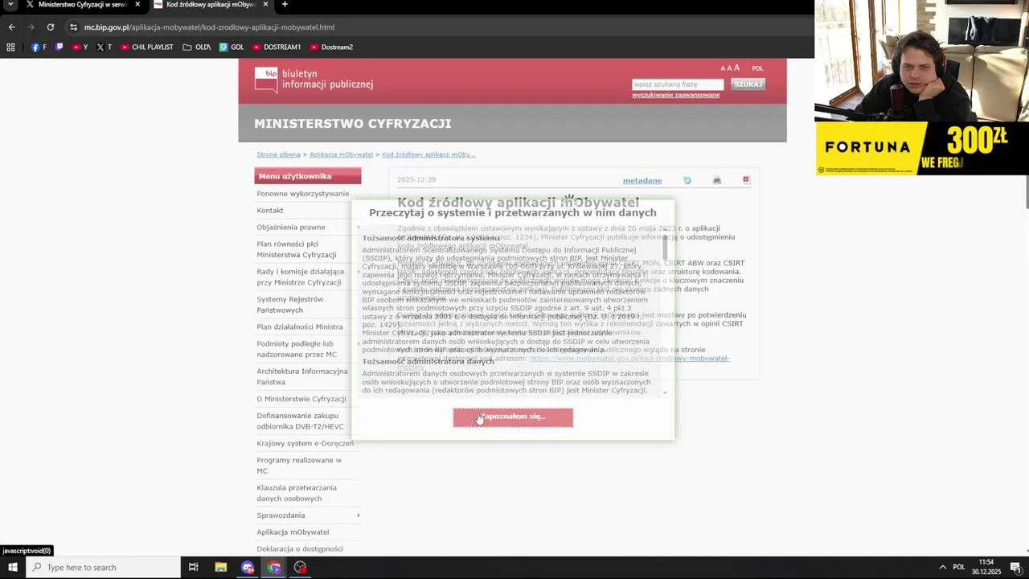This screenshot has height=579, width=1029.
Task: Open Programy realizowane w MC
Action: [x=299, y=466]
